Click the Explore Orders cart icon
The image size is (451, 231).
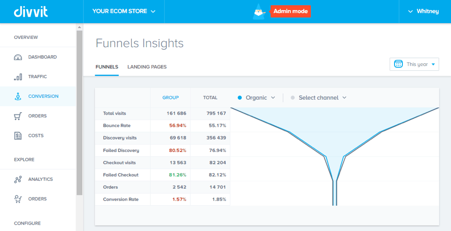(x=18, y=199)
